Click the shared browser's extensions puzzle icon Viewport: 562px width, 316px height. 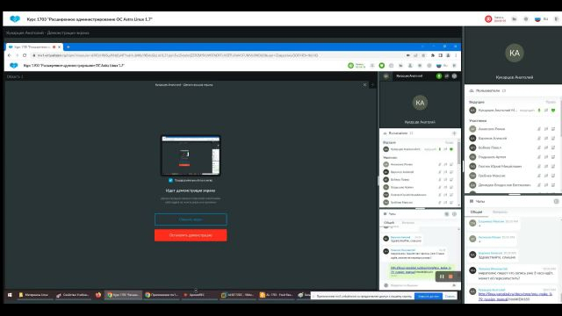click(x=433, y=55)
